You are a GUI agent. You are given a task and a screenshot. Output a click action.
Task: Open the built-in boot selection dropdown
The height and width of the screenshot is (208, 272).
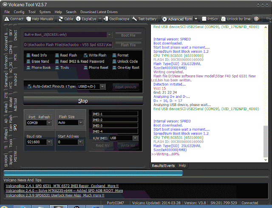(x=109, y=34)
